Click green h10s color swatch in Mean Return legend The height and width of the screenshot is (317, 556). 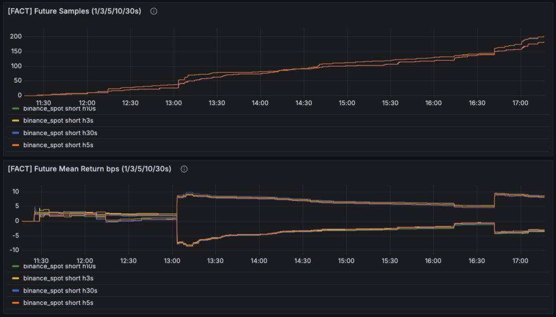(x=16, y=267)
